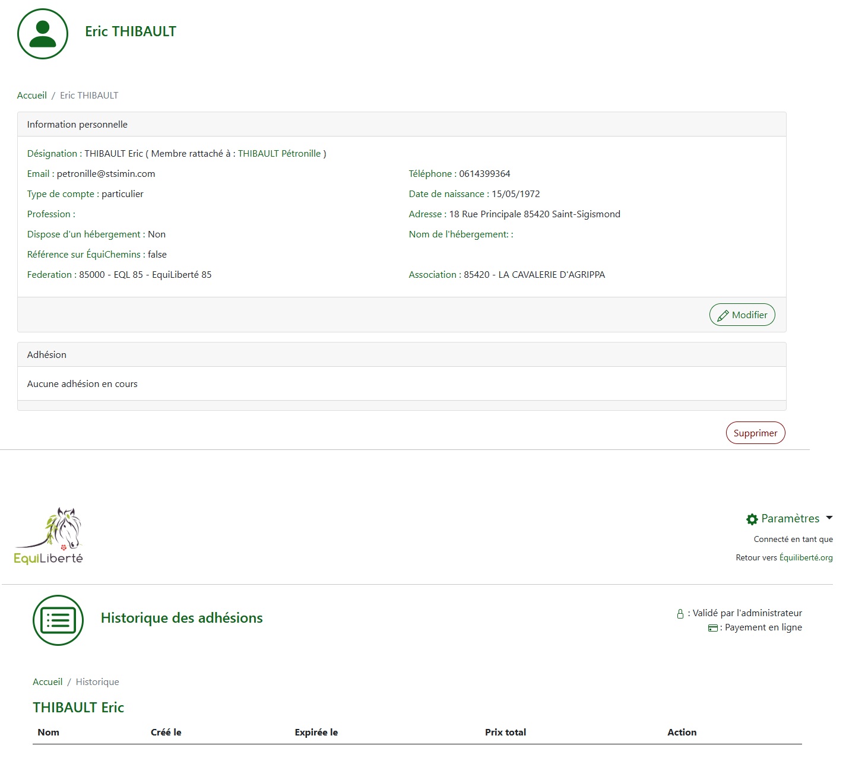This screenshot has width=865, height=780.
Task: Open linked member THIBAULT Pétronille
Action: click(279, 154)
